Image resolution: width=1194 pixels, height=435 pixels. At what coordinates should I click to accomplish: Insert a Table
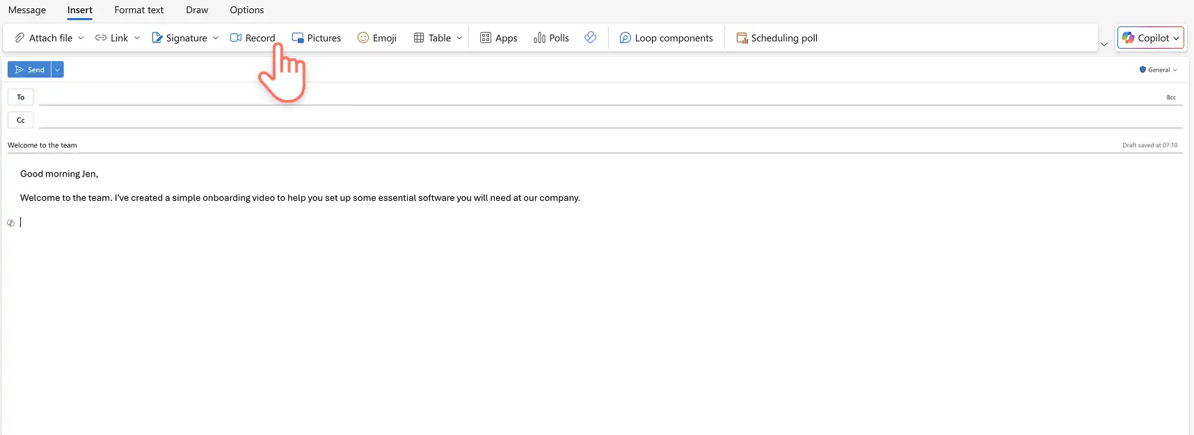pyautogui.click(x=432, y=38)
